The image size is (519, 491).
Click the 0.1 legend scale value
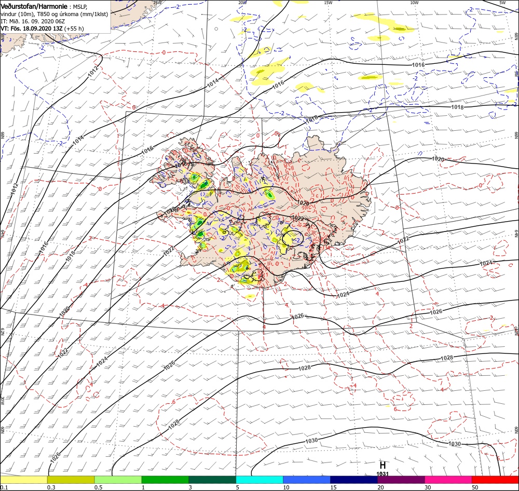point(4,487)
